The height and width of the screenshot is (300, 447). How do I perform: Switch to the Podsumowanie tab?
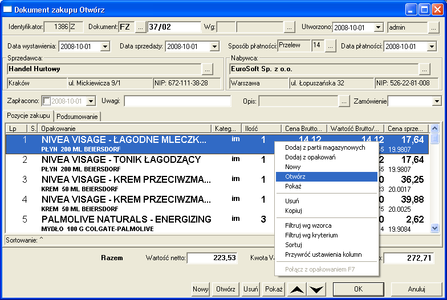click(77, 116)
